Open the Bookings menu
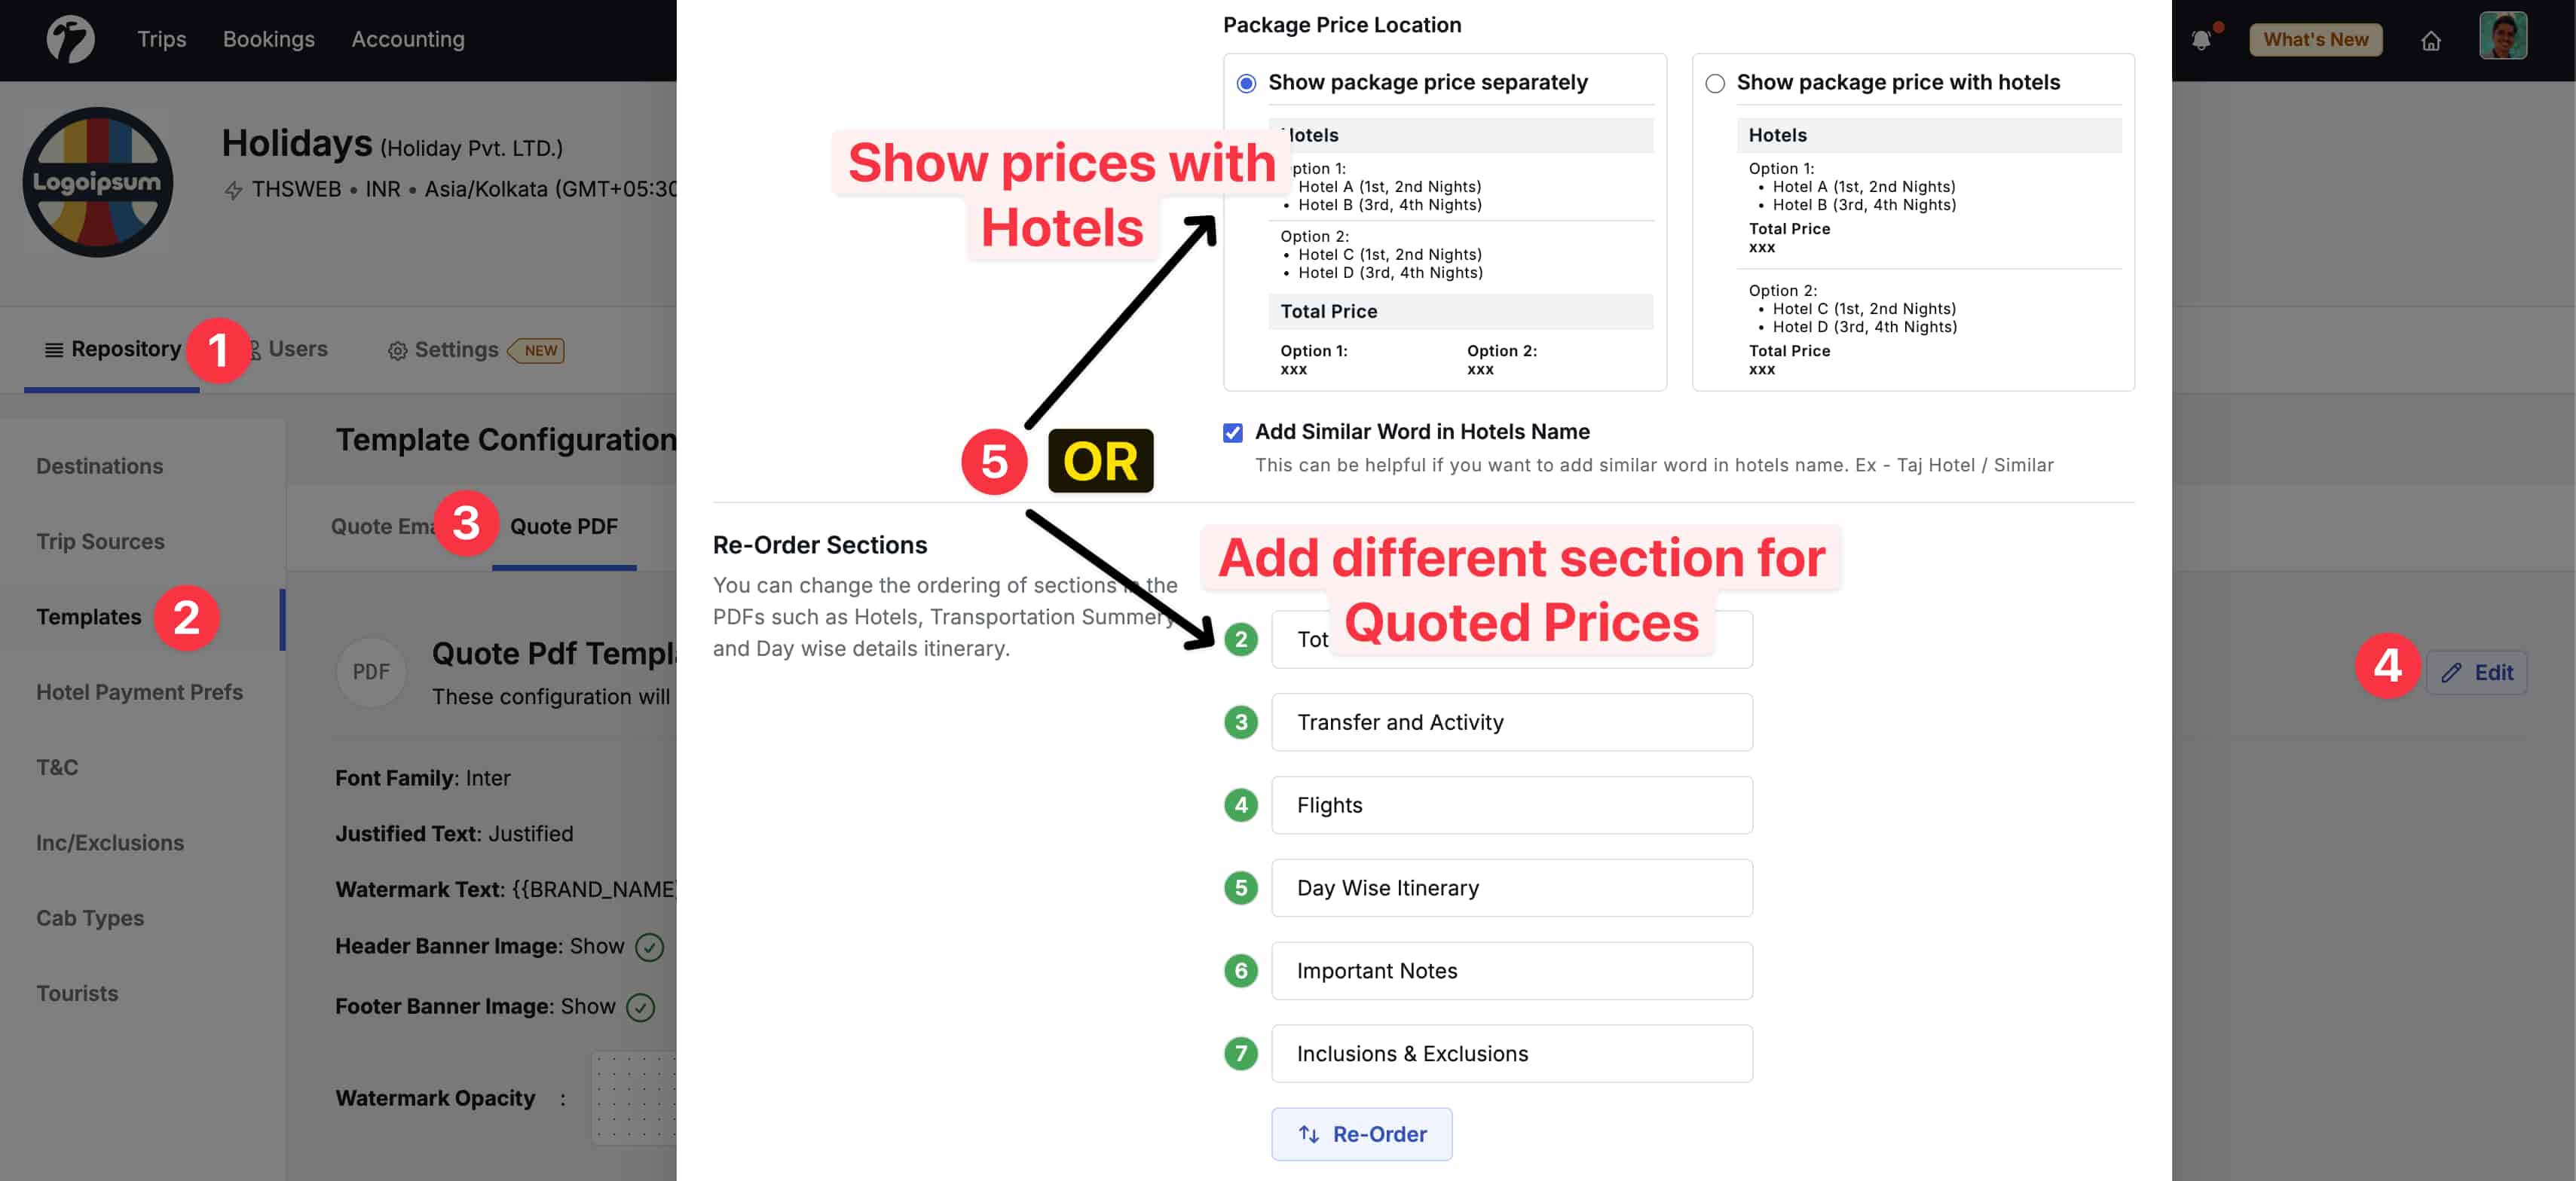 [x=268, y=39]
